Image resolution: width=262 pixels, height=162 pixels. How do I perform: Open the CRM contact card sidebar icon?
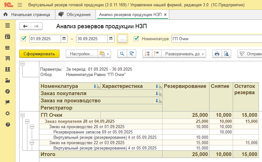coord(8,36)
